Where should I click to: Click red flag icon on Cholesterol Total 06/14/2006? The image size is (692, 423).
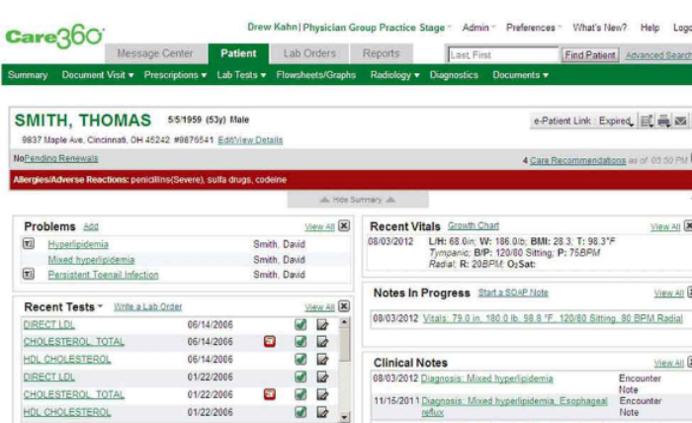tap(270, 341)
